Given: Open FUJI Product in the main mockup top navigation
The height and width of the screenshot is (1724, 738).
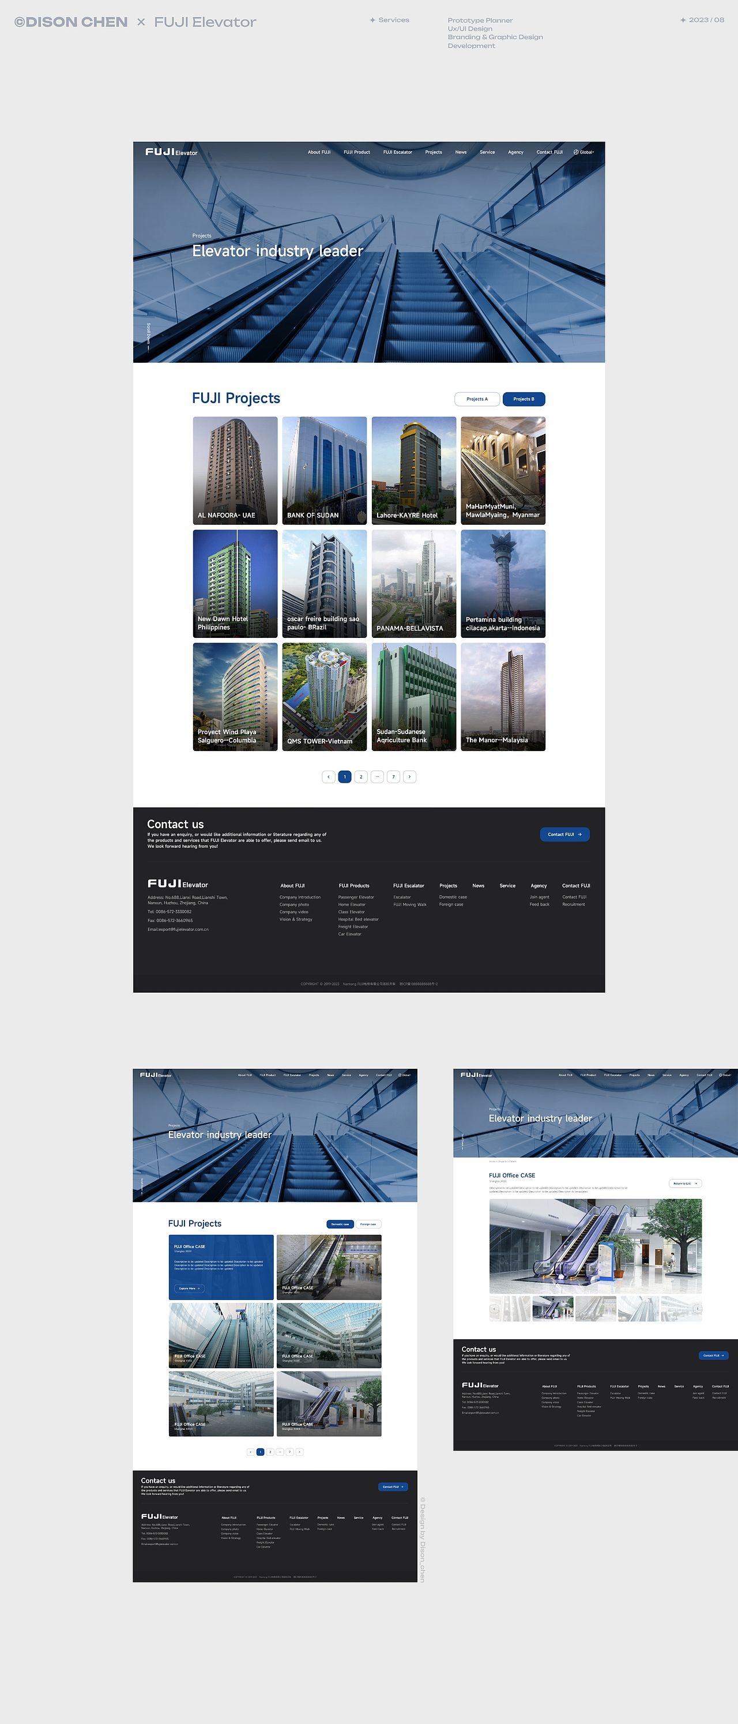Looking at the screenshot, I should click(x=357, y=152).
